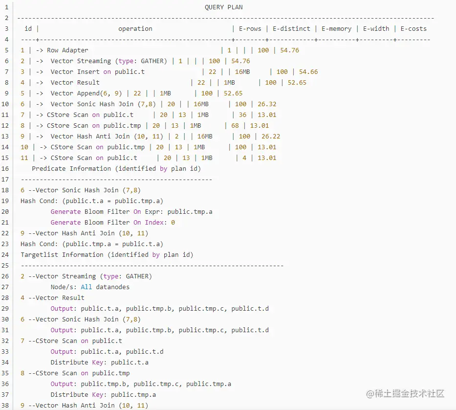Click 'Vector Insert on public.t' text

click(x=97, y=72)
